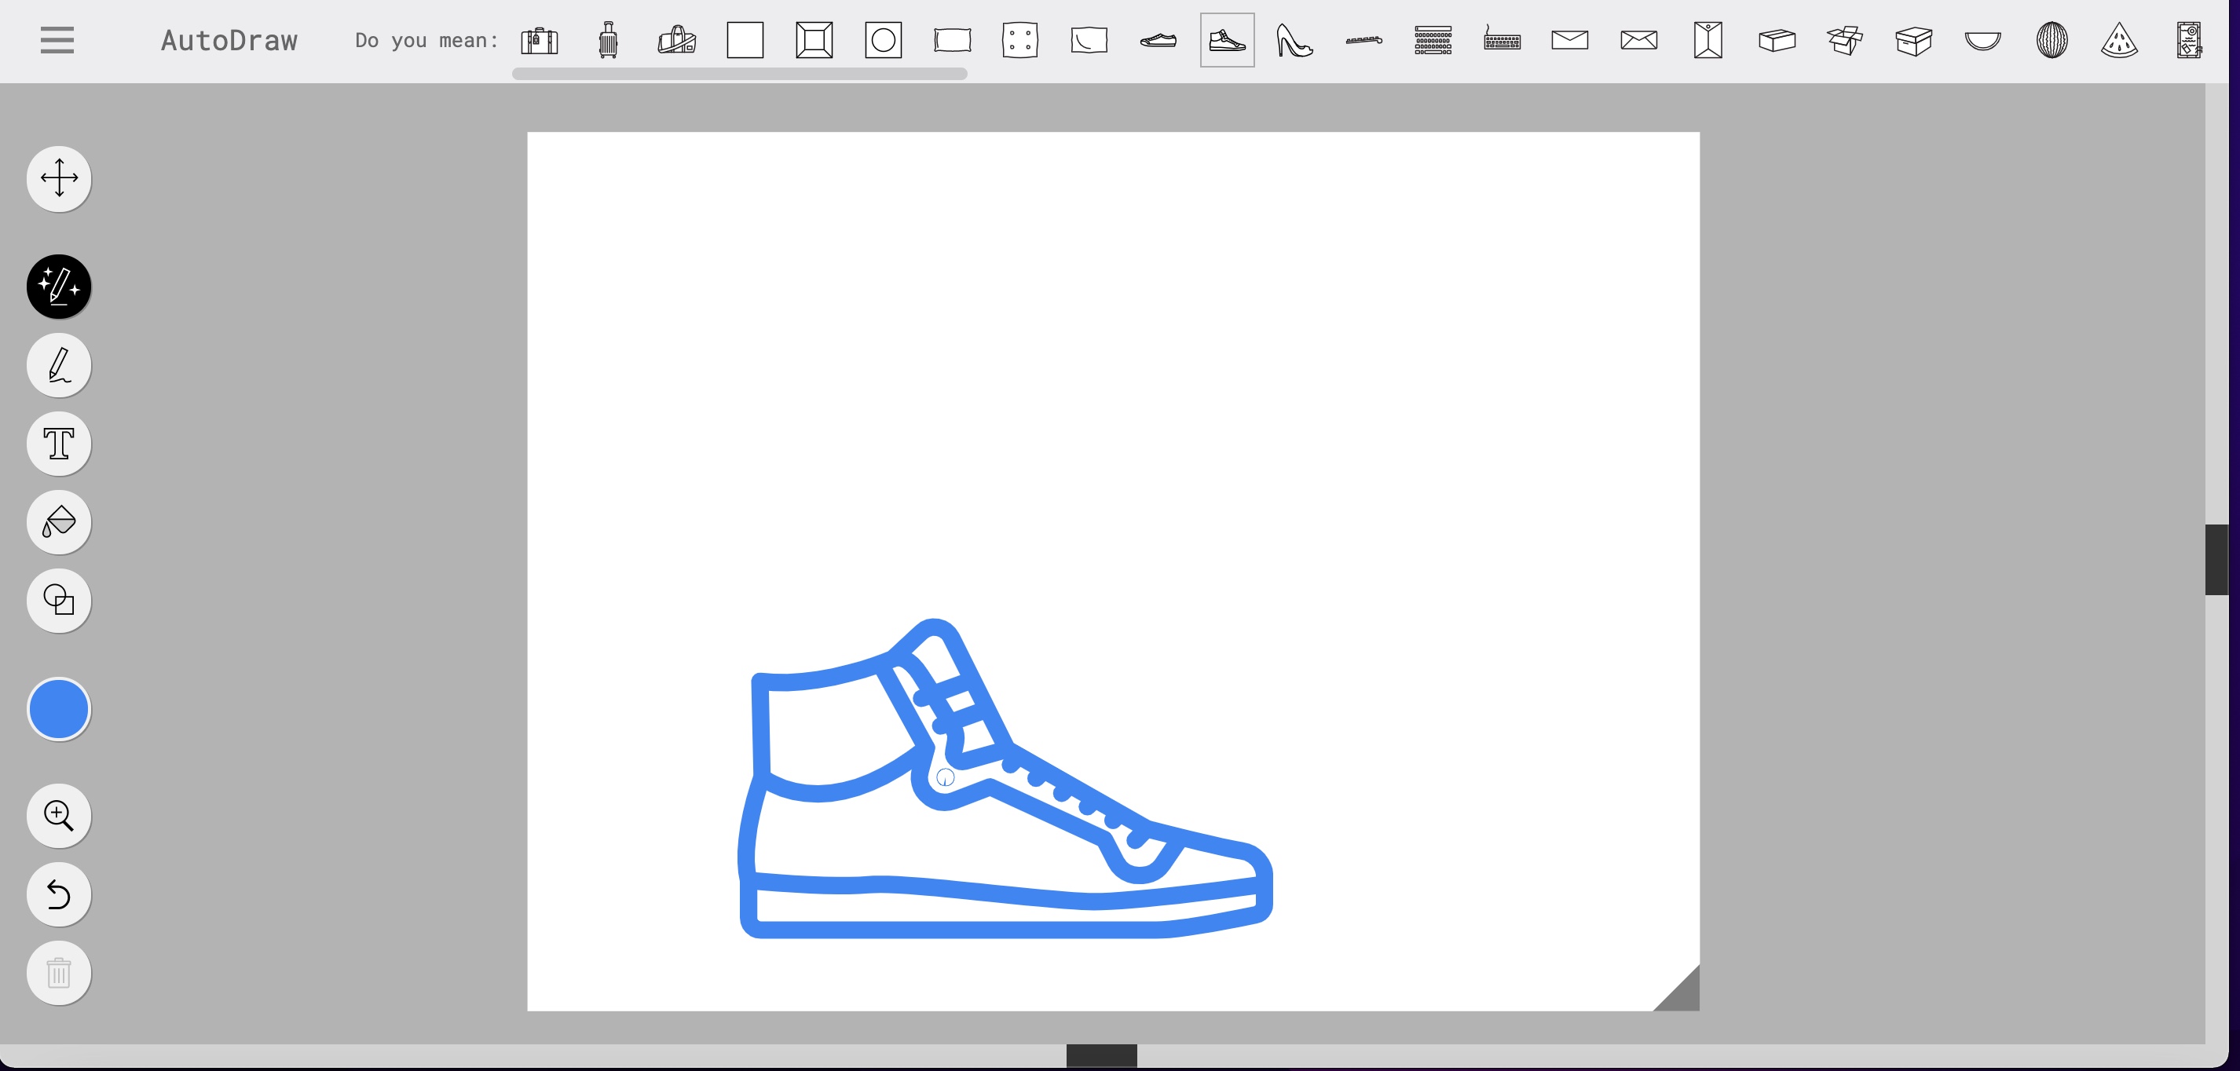Select the Move/Select tool
This screenshot has width=2240, height=1071.
[x=59, y=178]
